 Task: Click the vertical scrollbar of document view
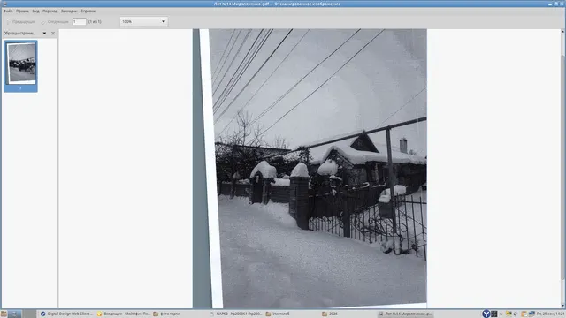[562, 168]
